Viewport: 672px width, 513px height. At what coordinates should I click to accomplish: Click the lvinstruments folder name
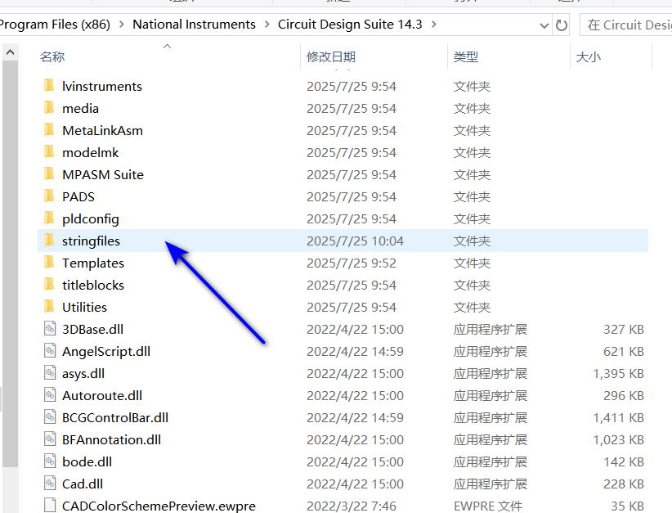(102, 86)
